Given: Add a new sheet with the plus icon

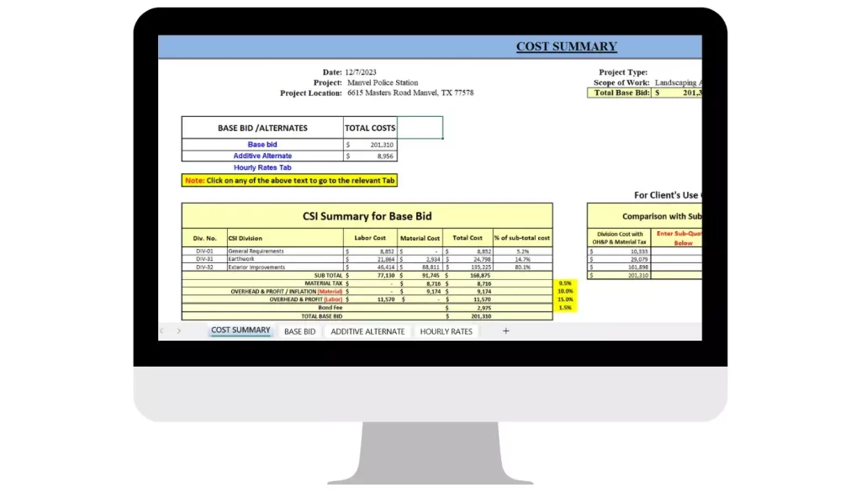Looking at the screenshot, I should (505, 331).
